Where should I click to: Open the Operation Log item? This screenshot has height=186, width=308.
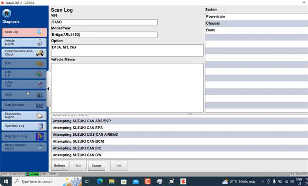point(24,126)
